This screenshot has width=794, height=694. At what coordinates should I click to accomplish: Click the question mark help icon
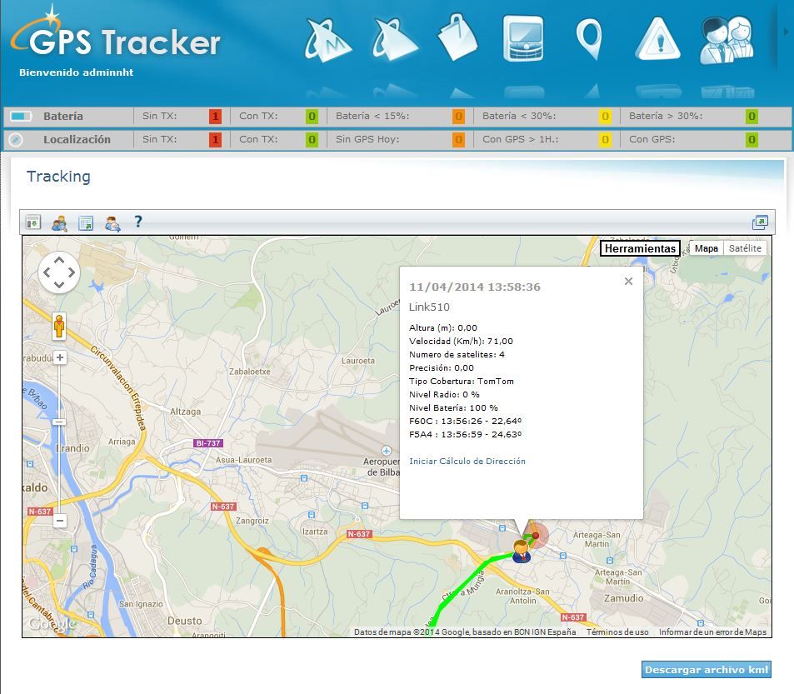tap(138, 222)
